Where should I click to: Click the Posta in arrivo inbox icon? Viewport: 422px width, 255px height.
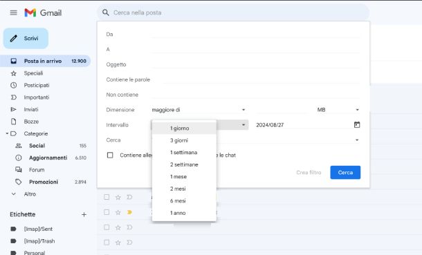pos(13,61)
